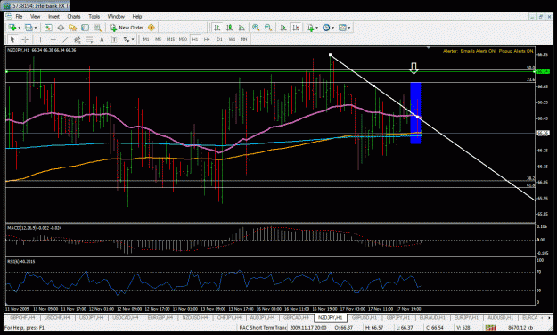Click the Indicators list icon with green plus
Image resolution: width=557 pixels, height=335 pixels.
pos(310,28)
